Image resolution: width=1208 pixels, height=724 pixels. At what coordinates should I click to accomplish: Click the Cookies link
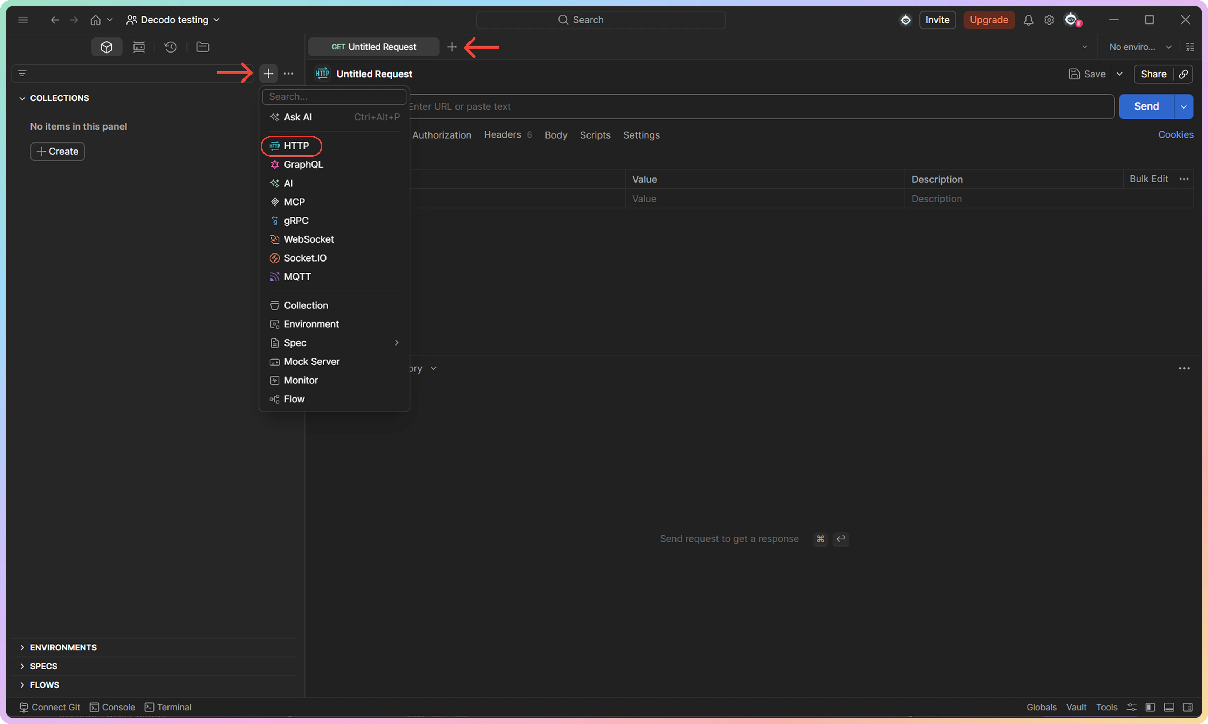coord(1176,135)
